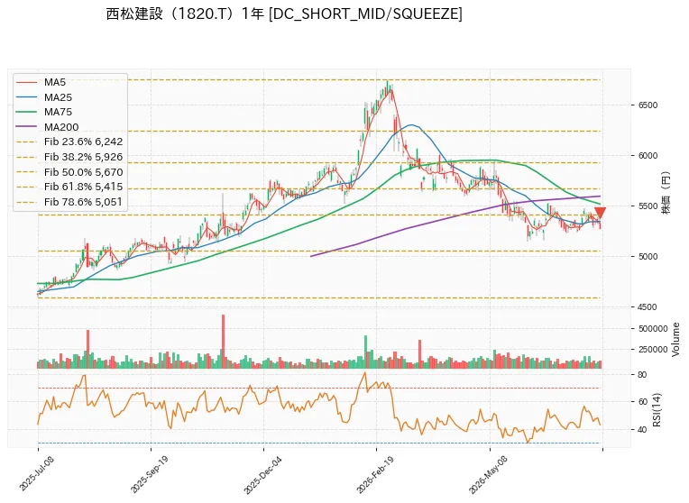Click the Volume axis label

(x=675, y=339)
